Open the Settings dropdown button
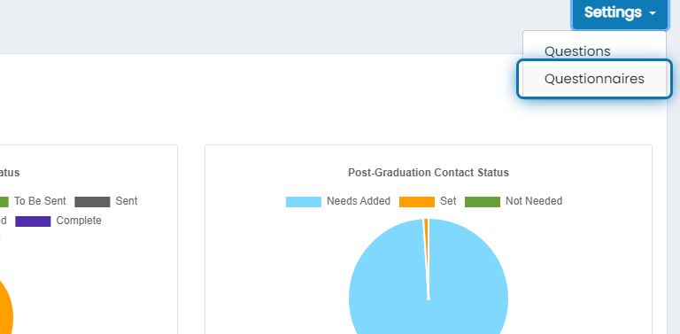The image size is (680, 334). tap(620, 12)
